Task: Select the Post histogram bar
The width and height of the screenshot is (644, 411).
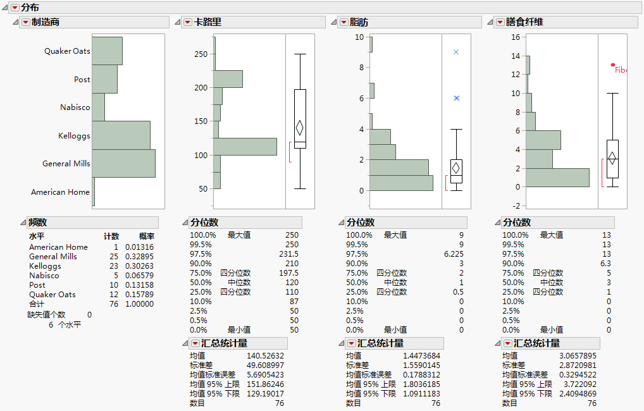Action: click(x=105, y=79)
